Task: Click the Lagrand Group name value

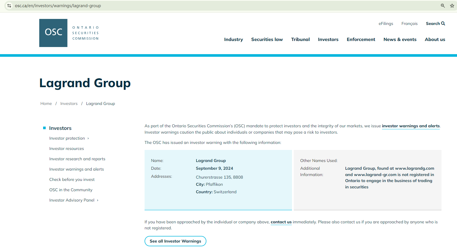Action: 211,161
